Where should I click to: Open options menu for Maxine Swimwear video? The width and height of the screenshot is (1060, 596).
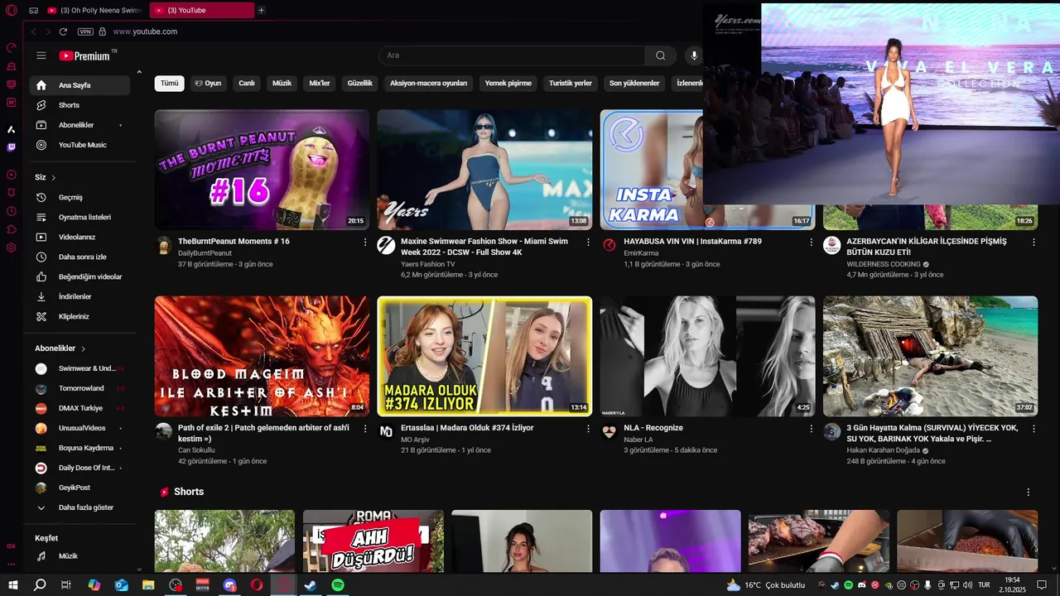pyautogui.click(x=589, y=243)
